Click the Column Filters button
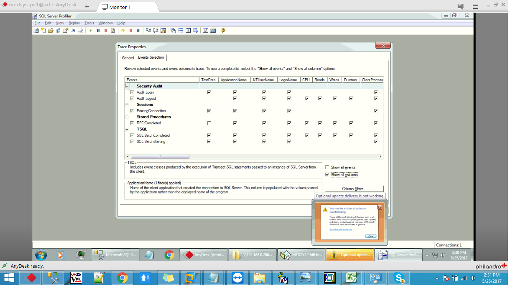Viewport: 513px width, 291px height. (354, 189)
